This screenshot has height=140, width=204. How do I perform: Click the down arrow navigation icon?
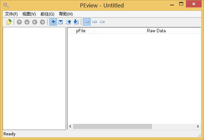pos(27,22)
